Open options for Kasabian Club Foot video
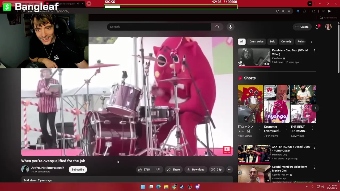The image size is (340, 191). click(314, 51)
